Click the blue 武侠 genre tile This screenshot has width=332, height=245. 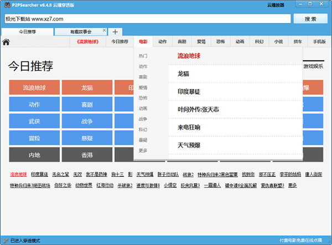coord(34,121)
